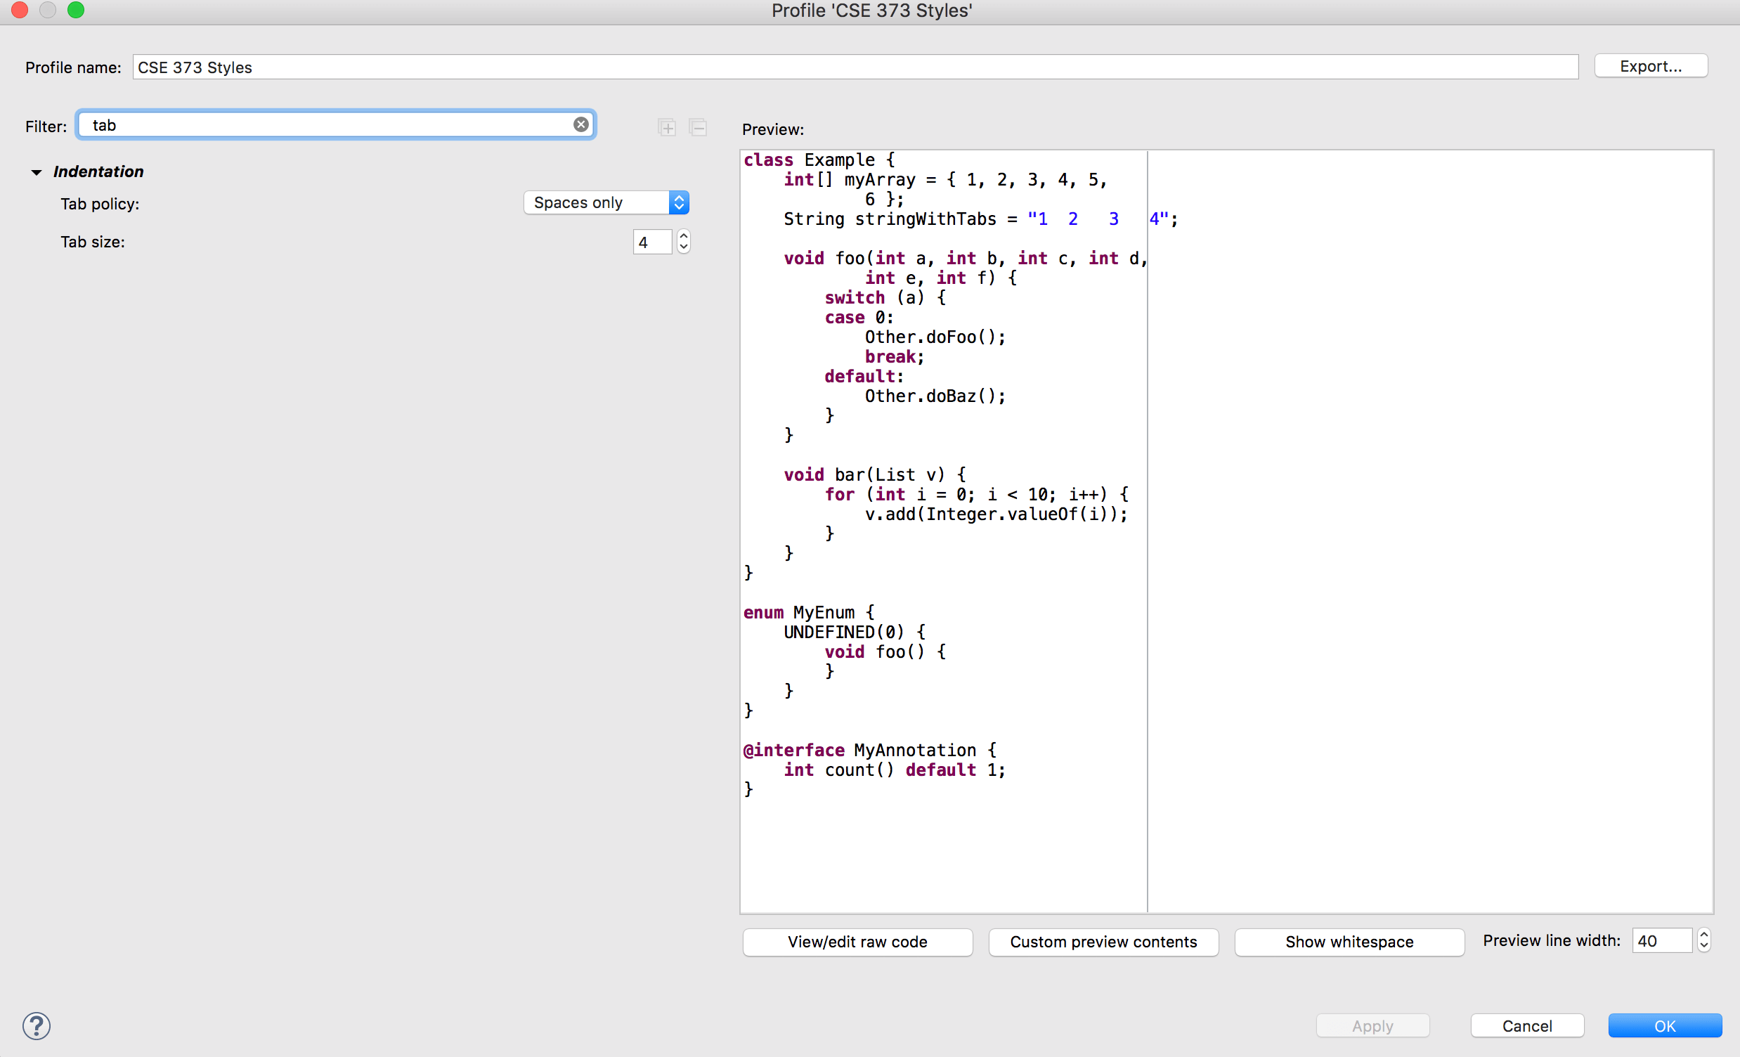The image size is (1740, 1057).
Task: Collapse the Indentation section
Action: click(37, 171)
